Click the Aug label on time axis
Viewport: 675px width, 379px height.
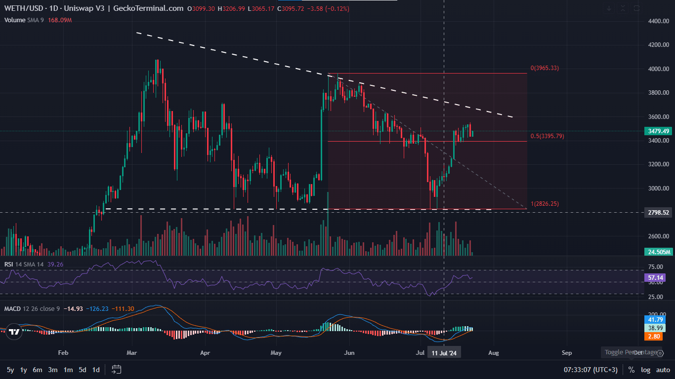493,353
